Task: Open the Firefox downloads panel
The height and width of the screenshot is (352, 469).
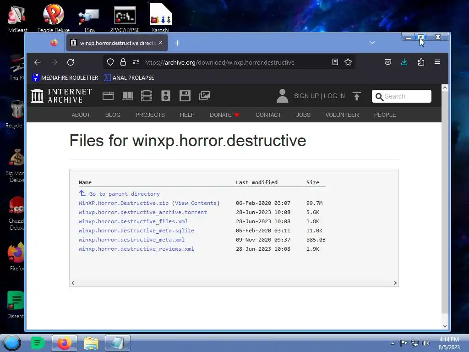Action: [404, 62]
